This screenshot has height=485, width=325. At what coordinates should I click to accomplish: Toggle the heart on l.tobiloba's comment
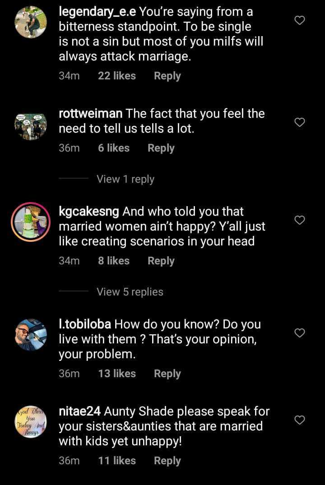(300, 333)
